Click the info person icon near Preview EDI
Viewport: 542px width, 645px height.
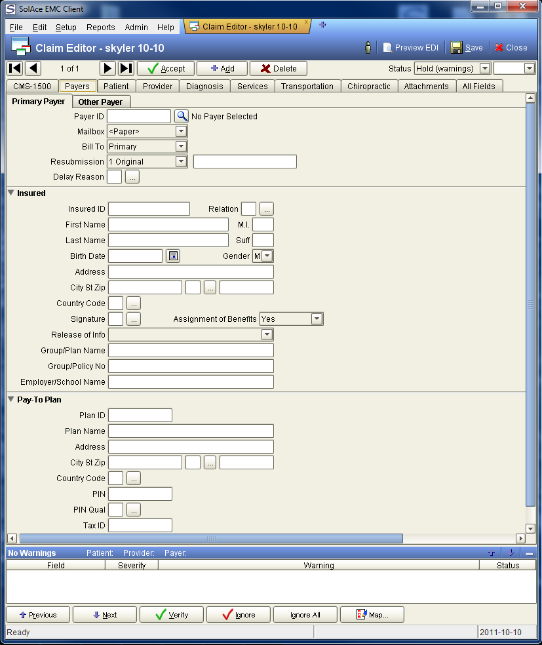[x=368, y=48]
